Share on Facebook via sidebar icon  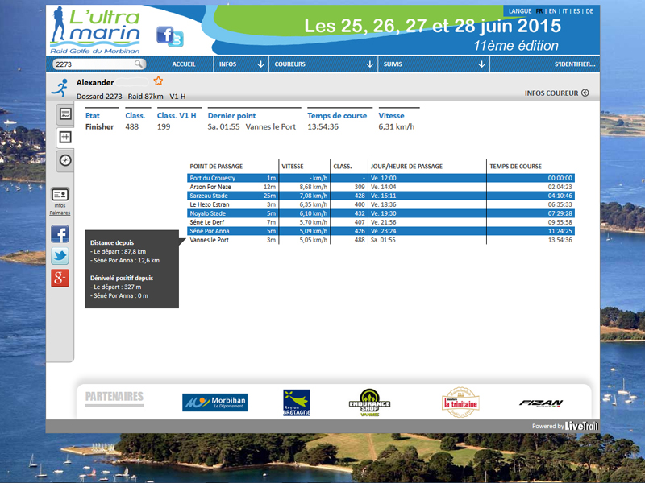pos(60,234)
